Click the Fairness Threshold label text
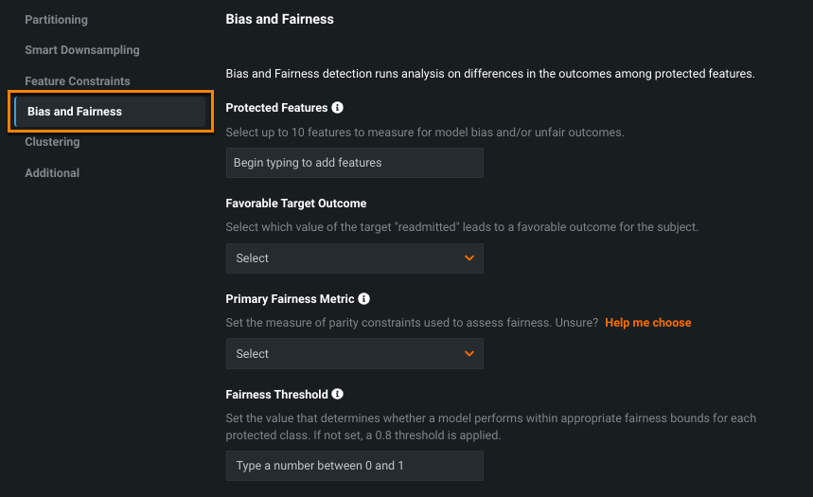Screen dimensions: 813x497 click(x=276, y=395)
